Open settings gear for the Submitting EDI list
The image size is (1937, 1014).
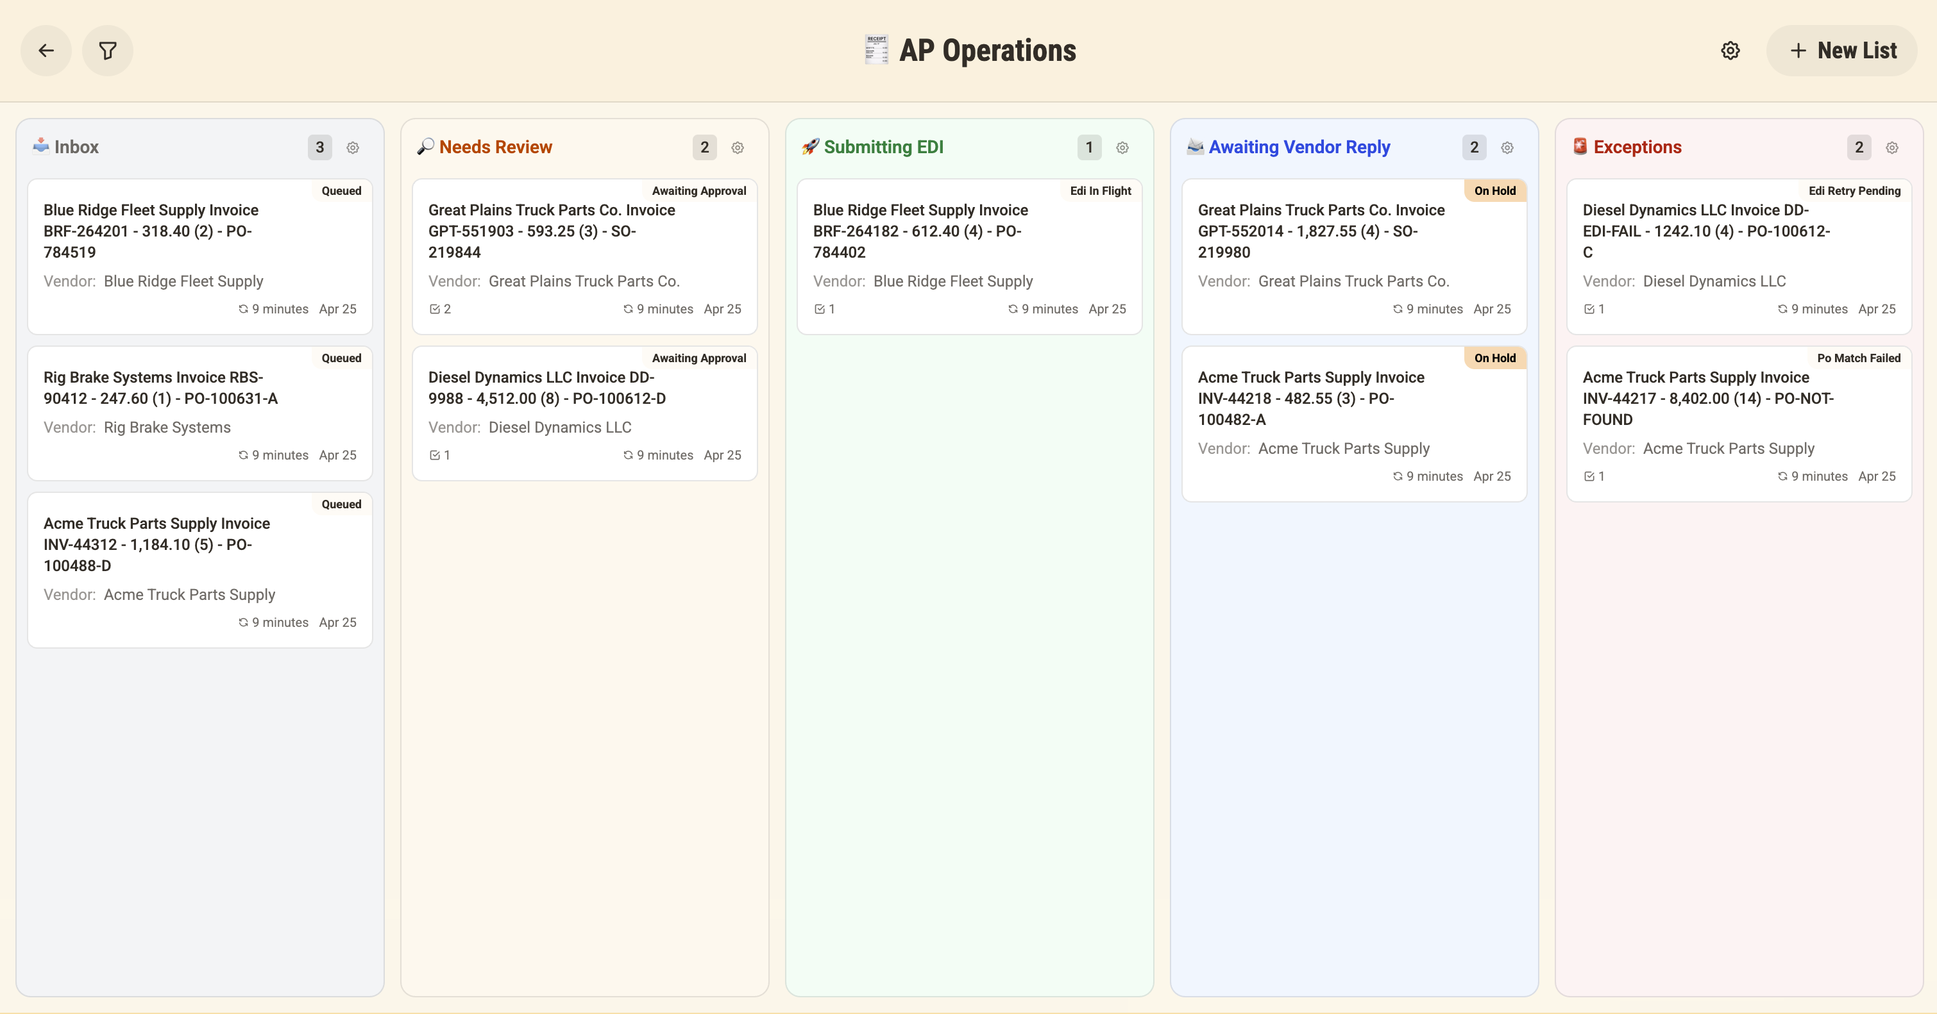pyautogui.click(x=1122, y=147)
